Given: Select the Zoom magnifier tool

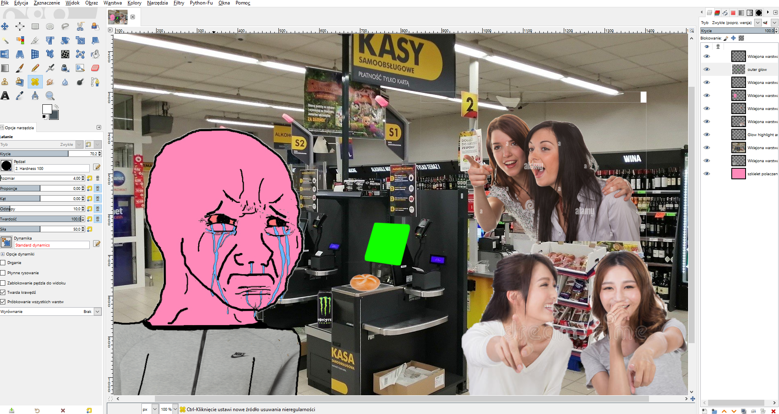Looking at the screenshot, I should (50, 96).
